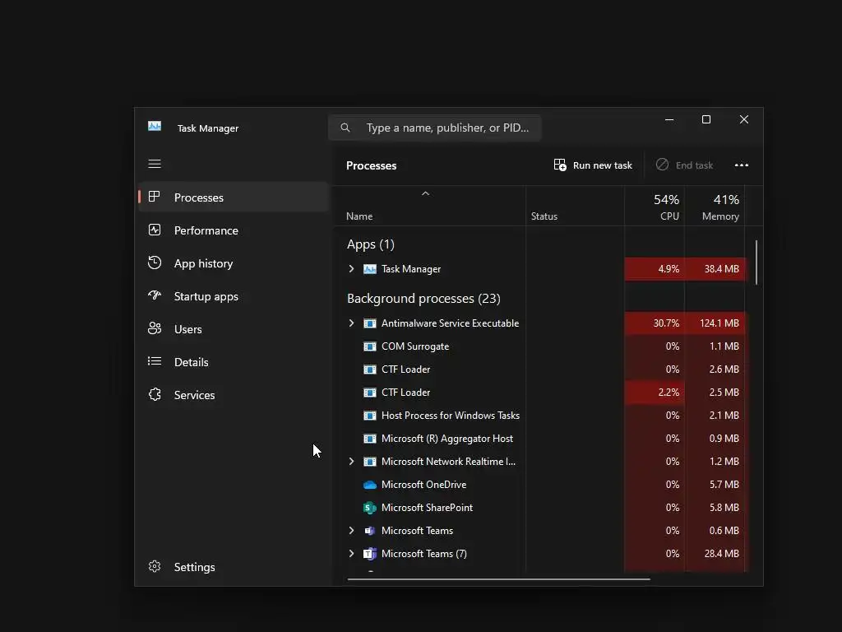Expand the Task Manager app row
The width and height of the screenshot is (842, 632).
351,269
